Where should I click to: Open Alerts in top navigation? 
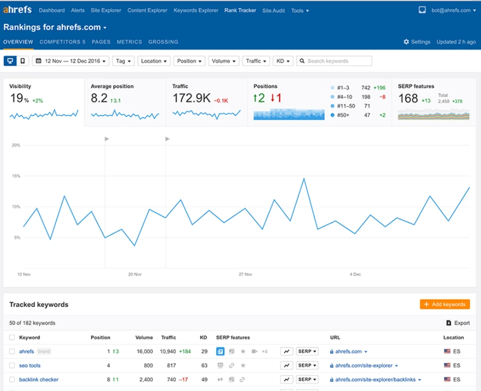pos(78,10)
